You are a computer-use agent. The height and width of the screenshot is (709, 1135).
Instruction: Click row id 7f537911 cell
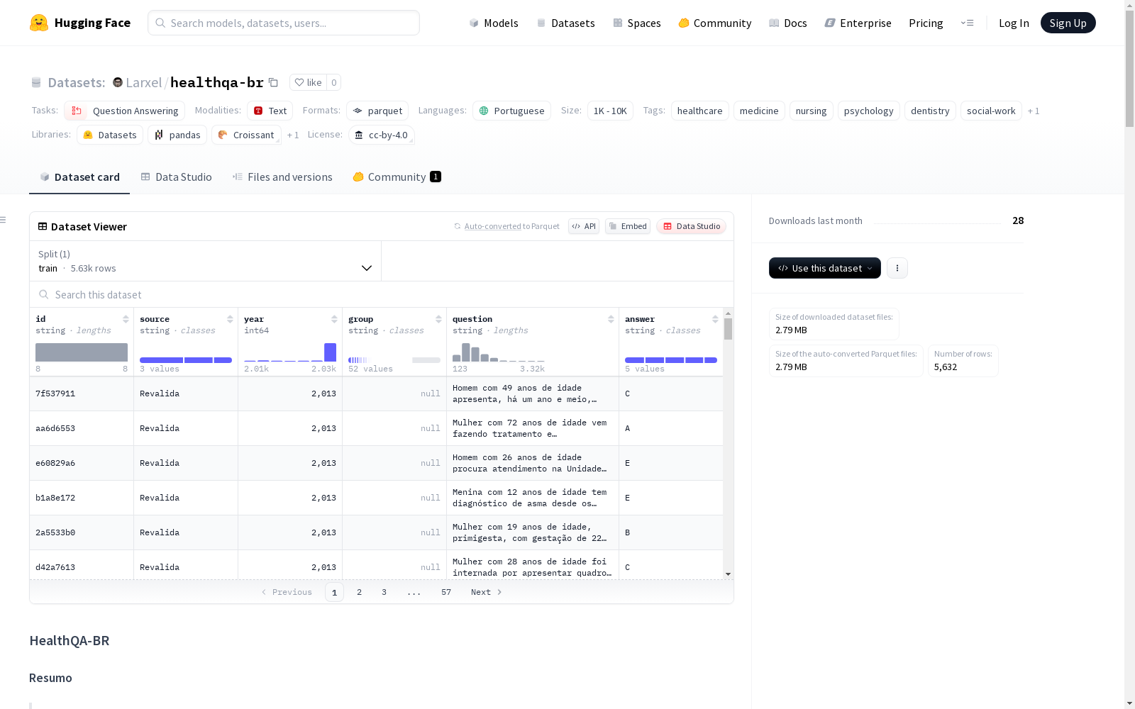pyautogui.click(x=82, y=393)
